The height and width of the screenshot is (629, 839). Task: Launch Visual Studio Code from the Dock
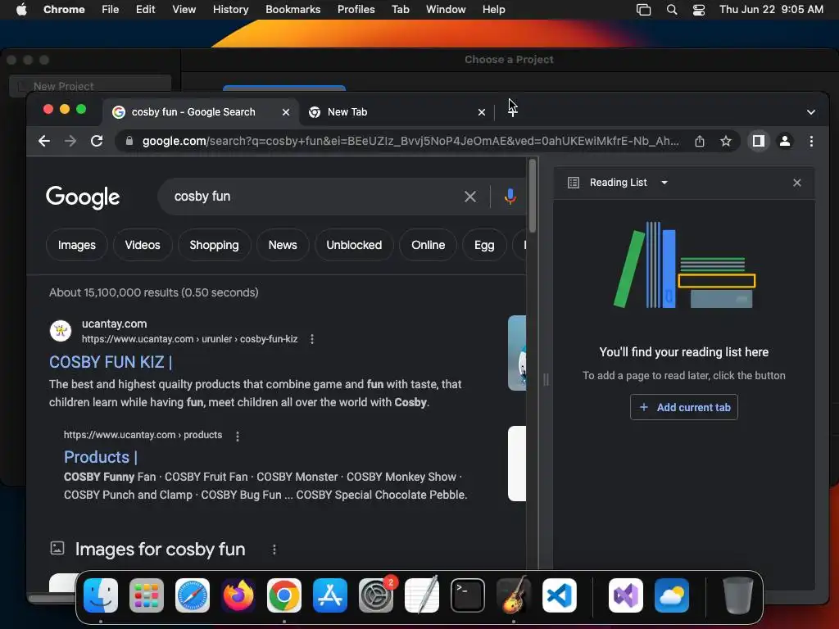[x=560, y=595]
